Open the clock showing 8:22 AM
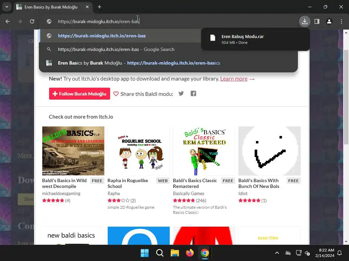349x261 pixels. 324,253
